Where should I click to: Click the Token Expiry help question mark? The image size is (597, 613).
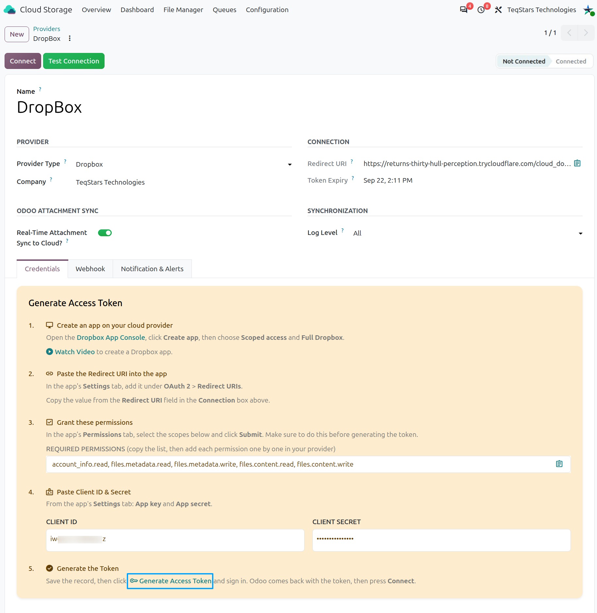click(x=353, y=178)
